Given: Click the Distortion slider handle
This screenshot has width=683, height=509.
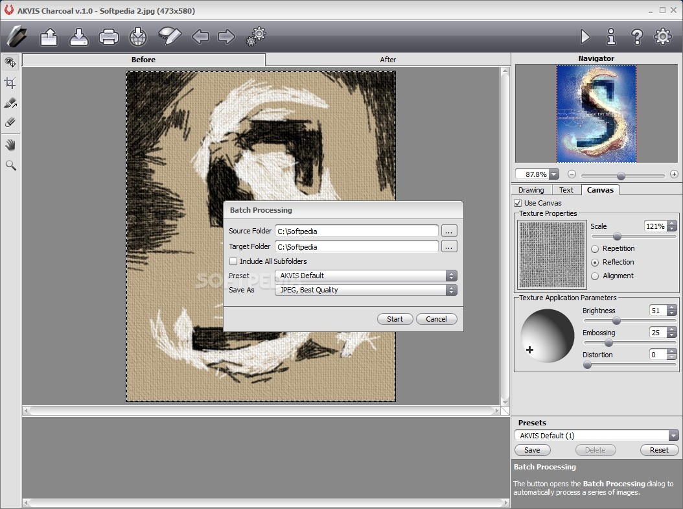Looking at the screenshot, I should coord(588,365).
